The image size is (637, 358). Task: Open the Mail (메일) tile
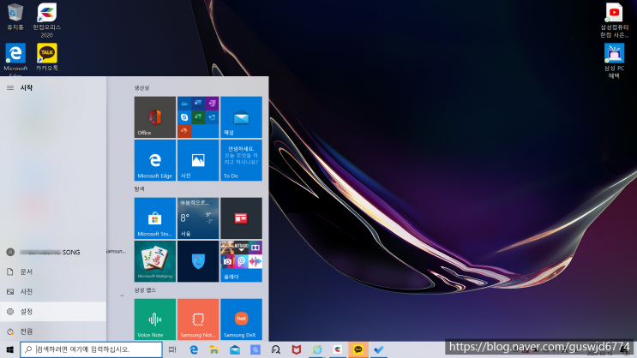241,117
